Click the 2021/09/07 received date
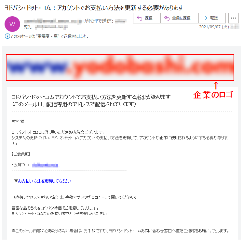This screenshot has height=251, width=243. pos(214,27)
